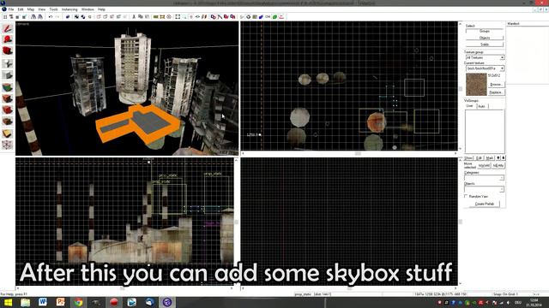Click the CM toolbar icon

point(268,17)
